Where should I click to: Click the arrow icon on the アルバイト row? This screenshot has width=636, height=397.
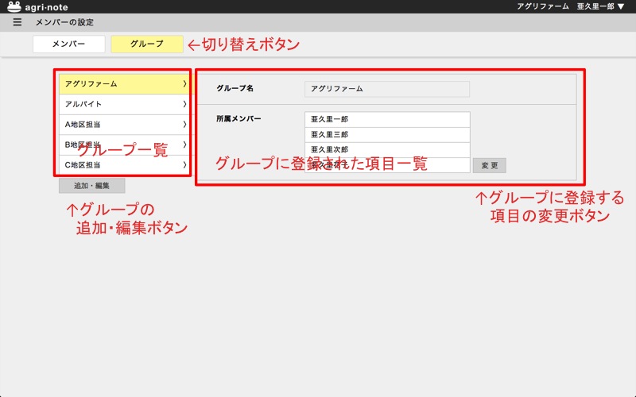[184, 104]
